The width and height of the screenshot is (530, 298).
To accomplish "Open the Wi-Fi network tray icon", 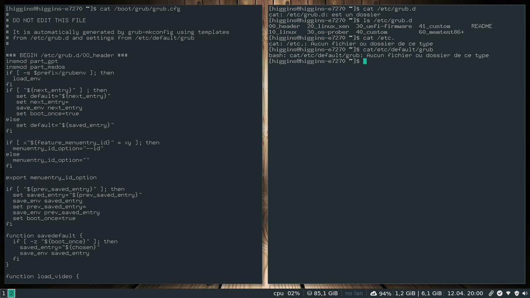I will (x=508, y=293).
